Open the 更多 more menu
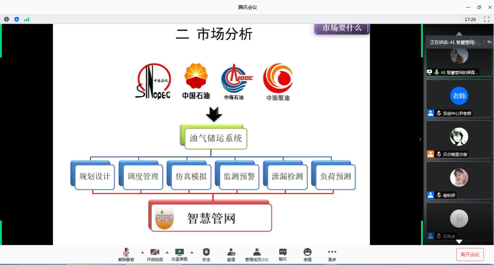Image resolution: width=494 pixels, height=265 pixels. coord(332,255)
